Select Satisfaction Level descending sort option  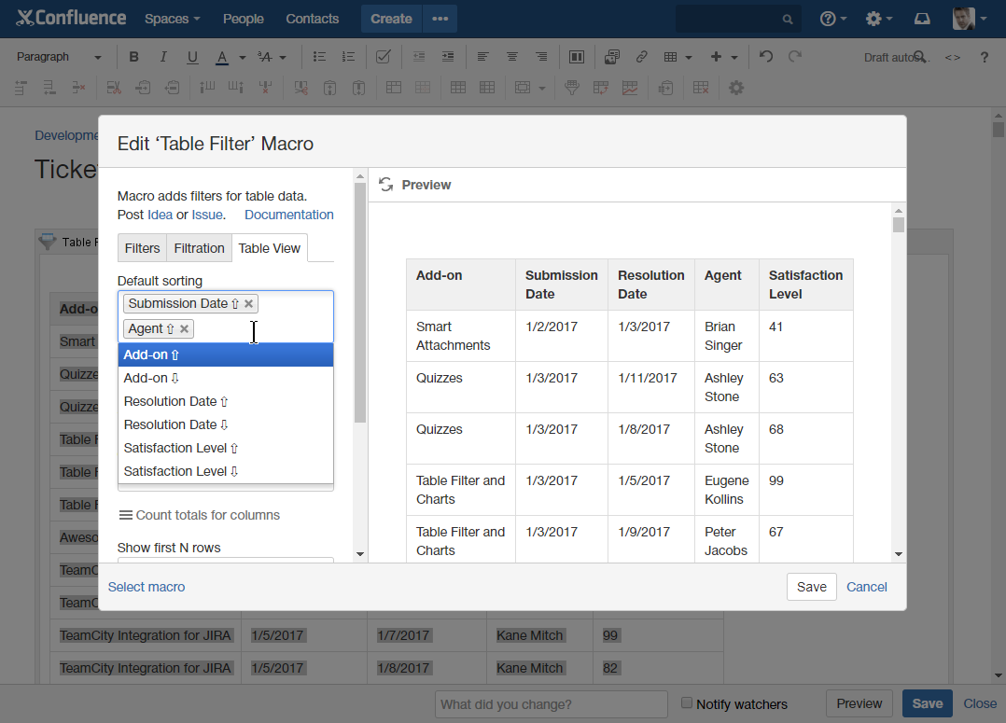(x=181, y=471)
